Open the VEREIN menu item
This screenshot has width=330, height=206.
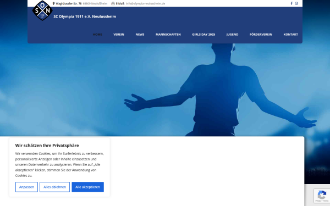[x=119, y=35]
